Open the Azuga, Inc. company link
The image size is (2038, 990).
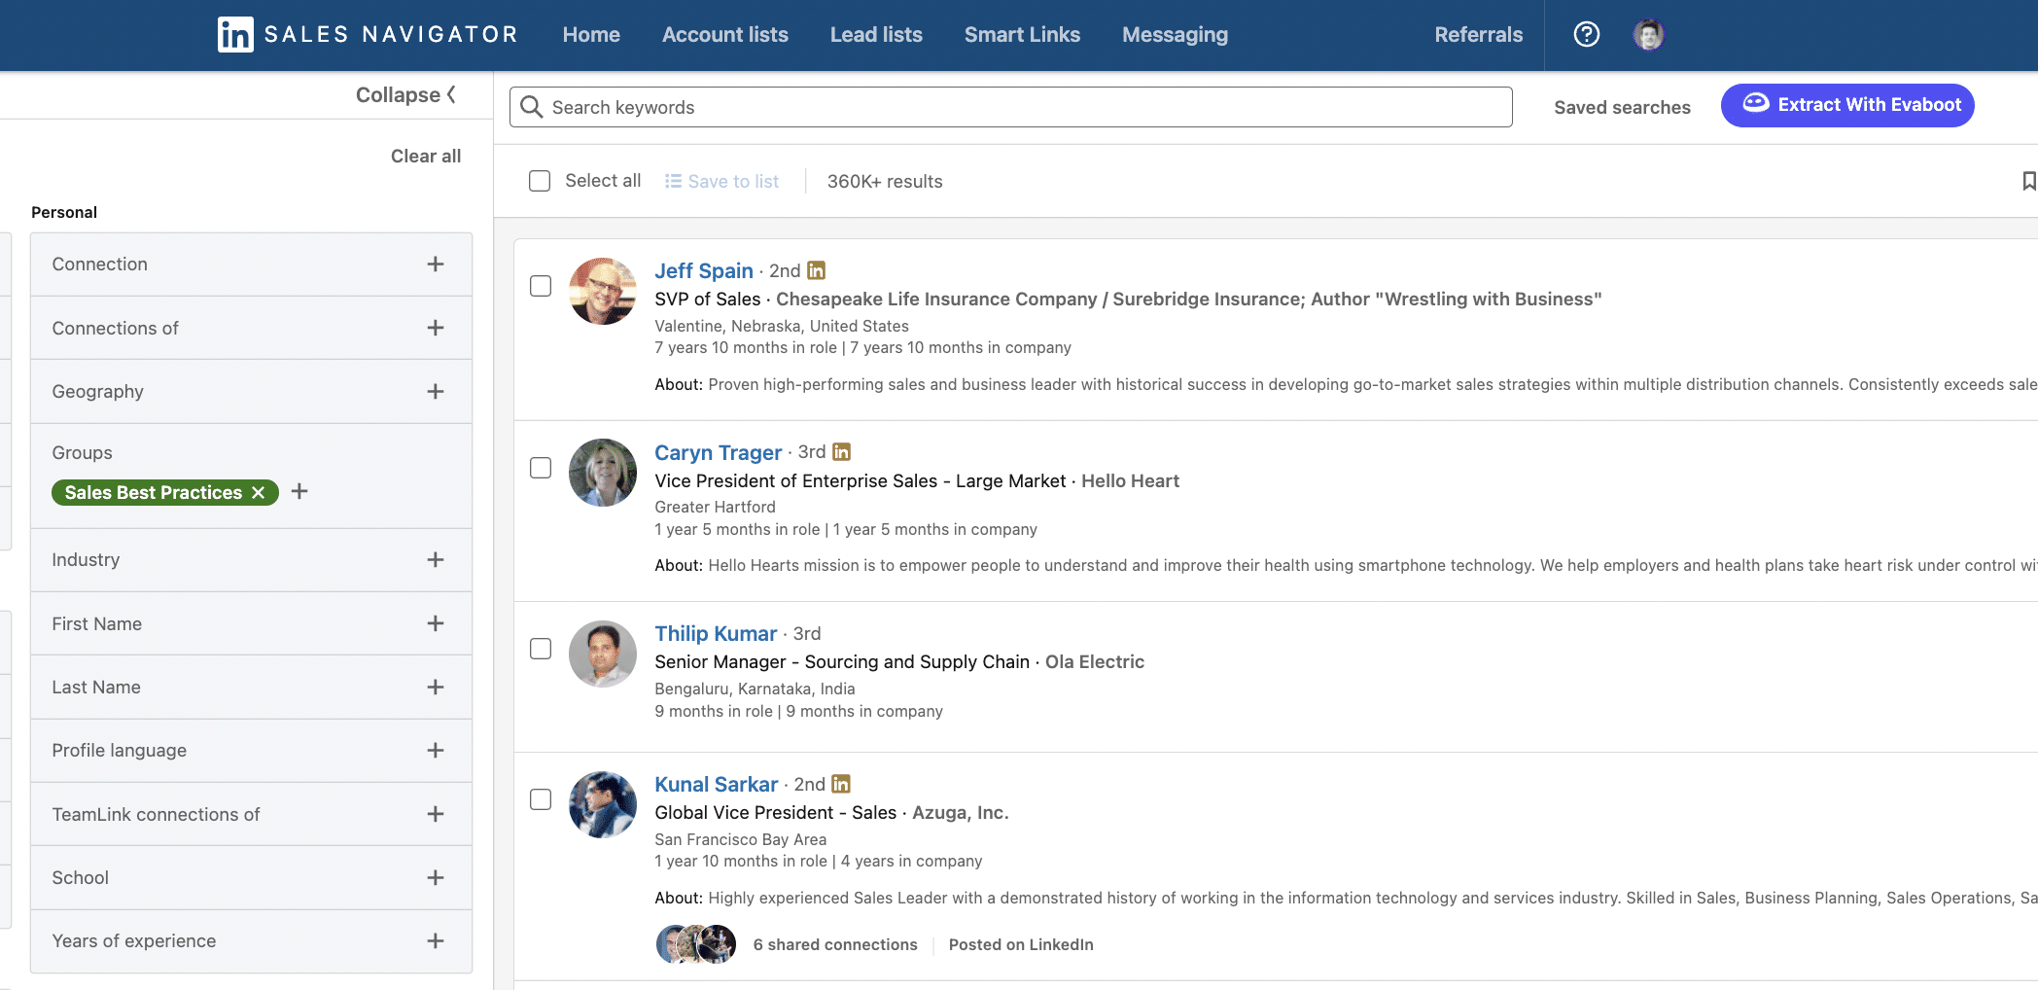(961, 813)
